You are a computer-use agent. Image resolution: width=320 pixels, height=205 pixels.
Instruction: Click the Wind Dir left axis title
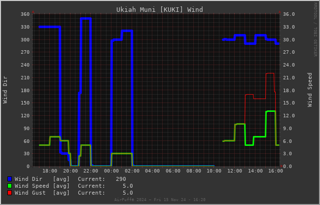coord(5,90)
